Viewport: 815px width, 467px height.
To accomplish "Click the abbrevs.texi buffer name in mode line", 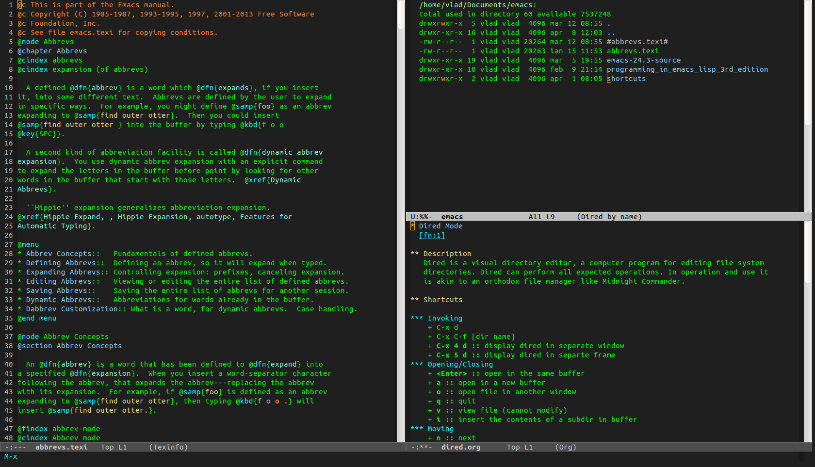I will coord(61,447).
